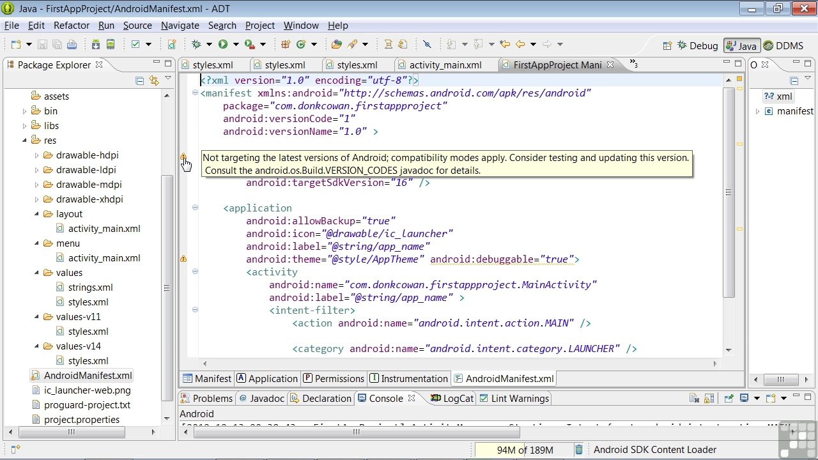Click the Back navigation arrow

pos(520,45)
